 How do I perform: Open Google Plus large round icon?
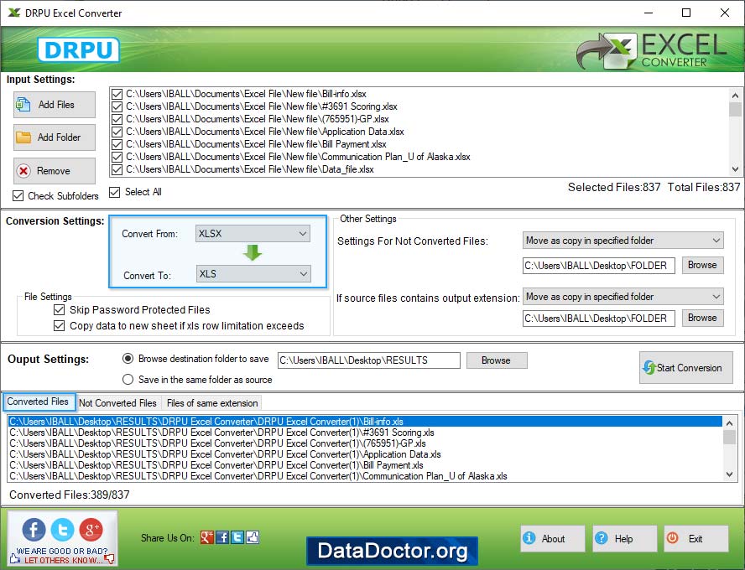[91, 529]
